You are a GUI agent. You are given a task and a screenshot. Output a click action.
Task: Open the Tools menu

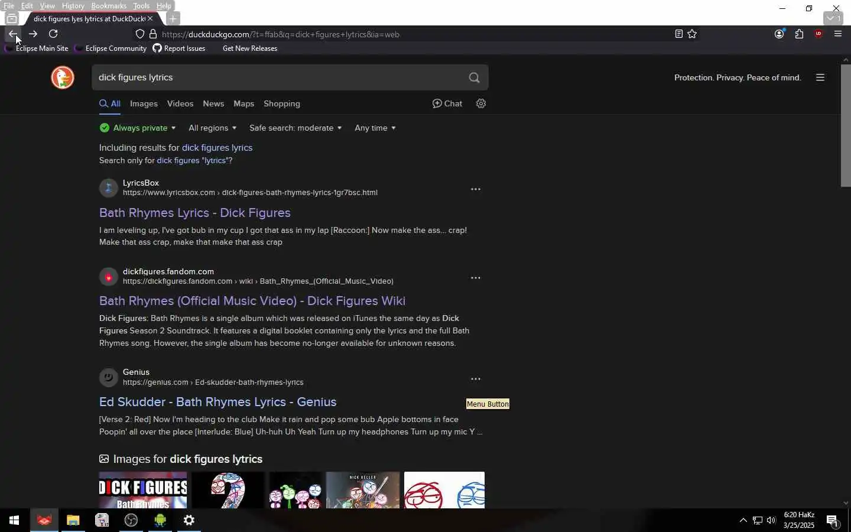pyautogui.click(x=141, y=6)
